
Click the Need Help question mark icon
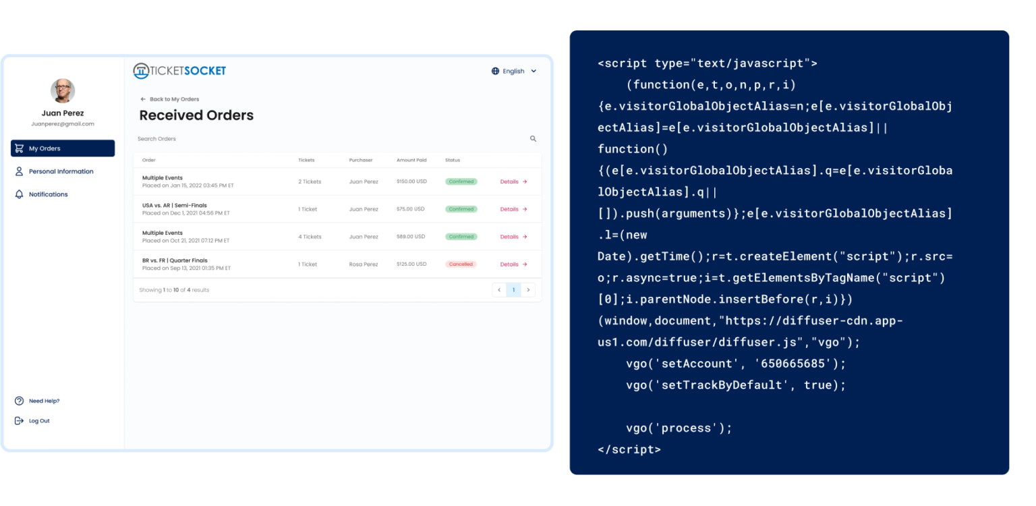click(x=19, y=401)
